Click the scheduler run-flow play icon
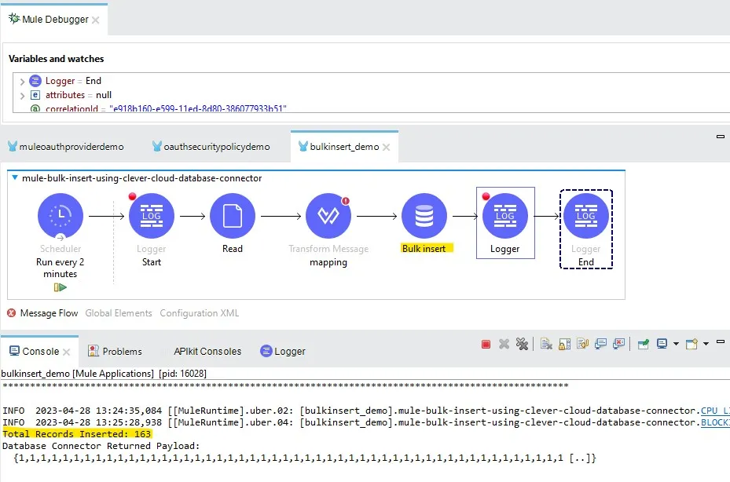Image resolution: width=730 pixels, height=482 pixels. pos(61,287)
